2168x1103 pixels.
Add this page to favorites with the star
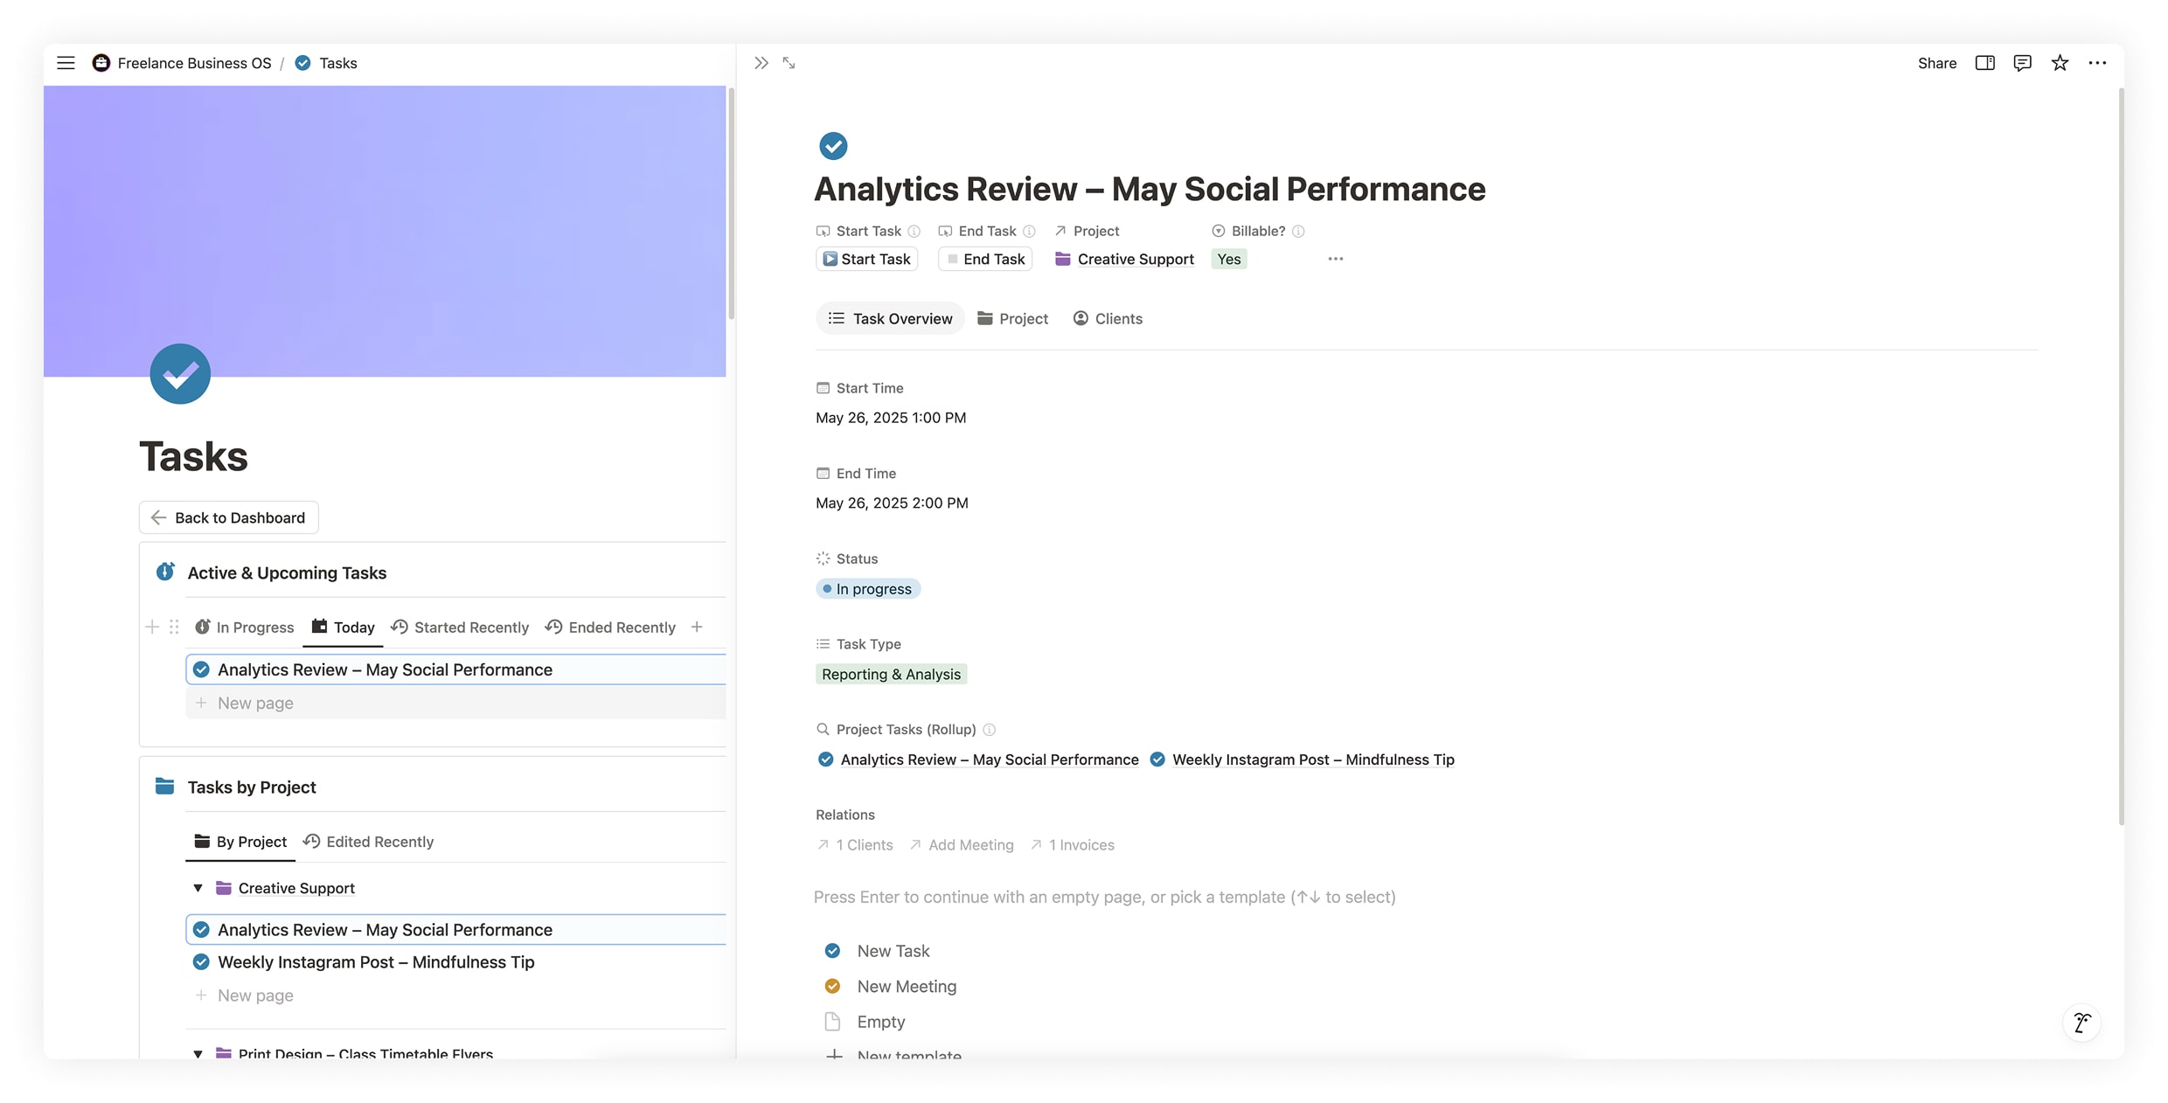point(2060,63)
